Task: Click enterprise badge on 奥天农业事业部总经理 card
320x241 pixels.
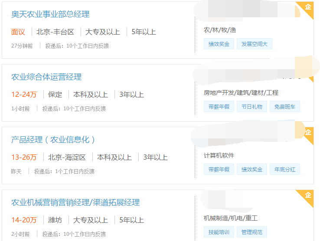Action: coord(308,7)
